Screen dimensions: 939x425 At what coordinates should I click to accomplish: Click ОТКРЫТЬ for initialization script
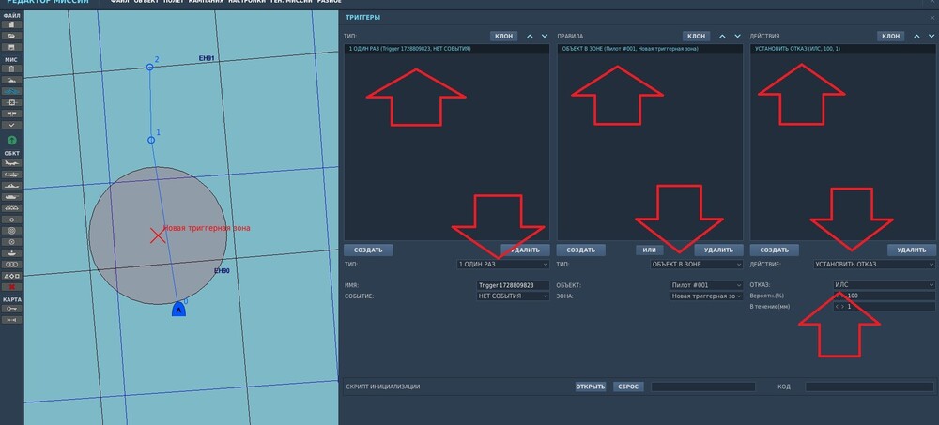[x=591, y=387]
